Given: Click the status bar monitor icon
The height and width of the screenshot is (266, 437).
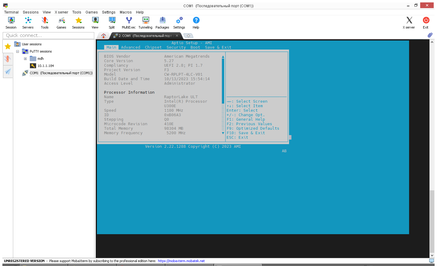Looking at the screenshot, I should 432,261.
